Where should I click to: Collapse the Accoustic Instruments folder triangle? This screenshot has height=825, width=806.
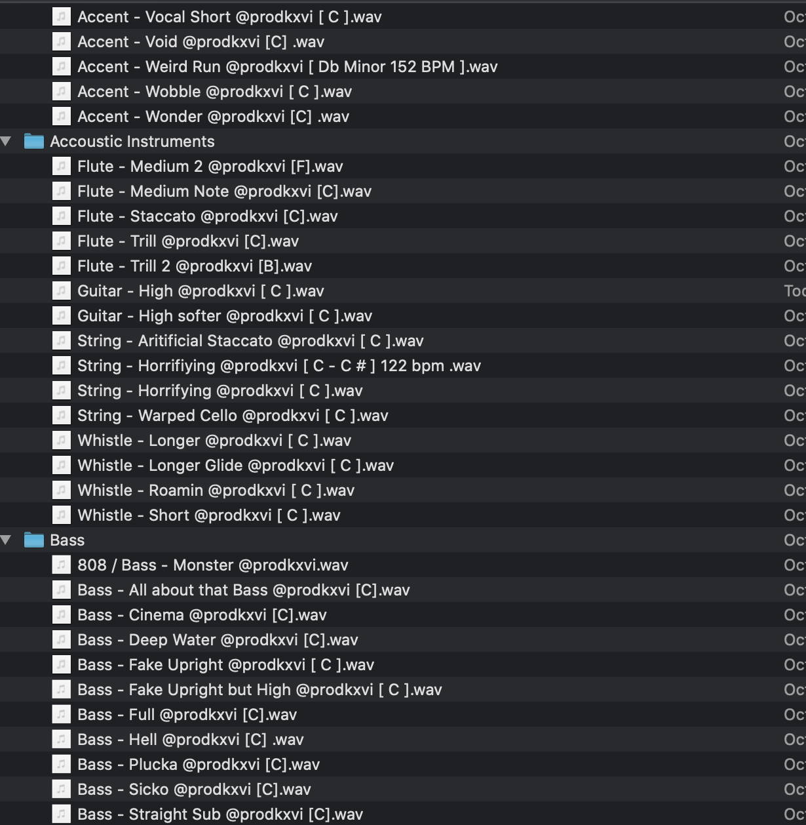tap(6, 141)
